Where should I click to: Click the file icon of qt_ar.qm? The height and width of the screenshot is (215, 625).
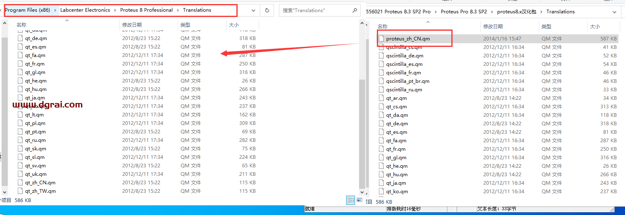point(381,98)
